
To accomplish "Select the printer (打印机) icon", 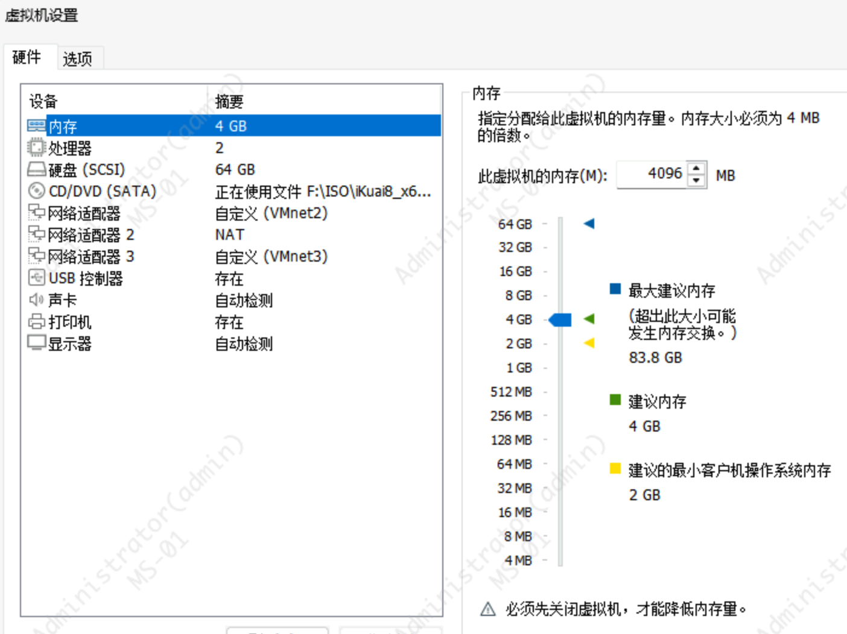I will tap(36, 321).
